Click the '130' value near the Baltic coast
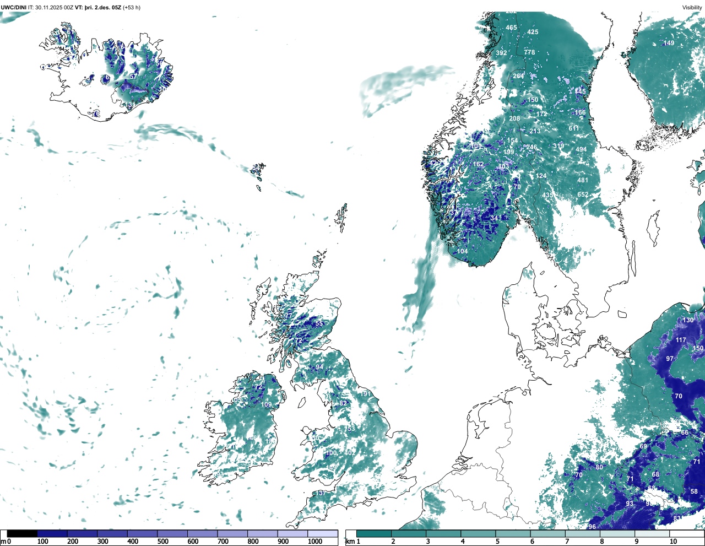 pyautogui.click(x=688, y=320)
